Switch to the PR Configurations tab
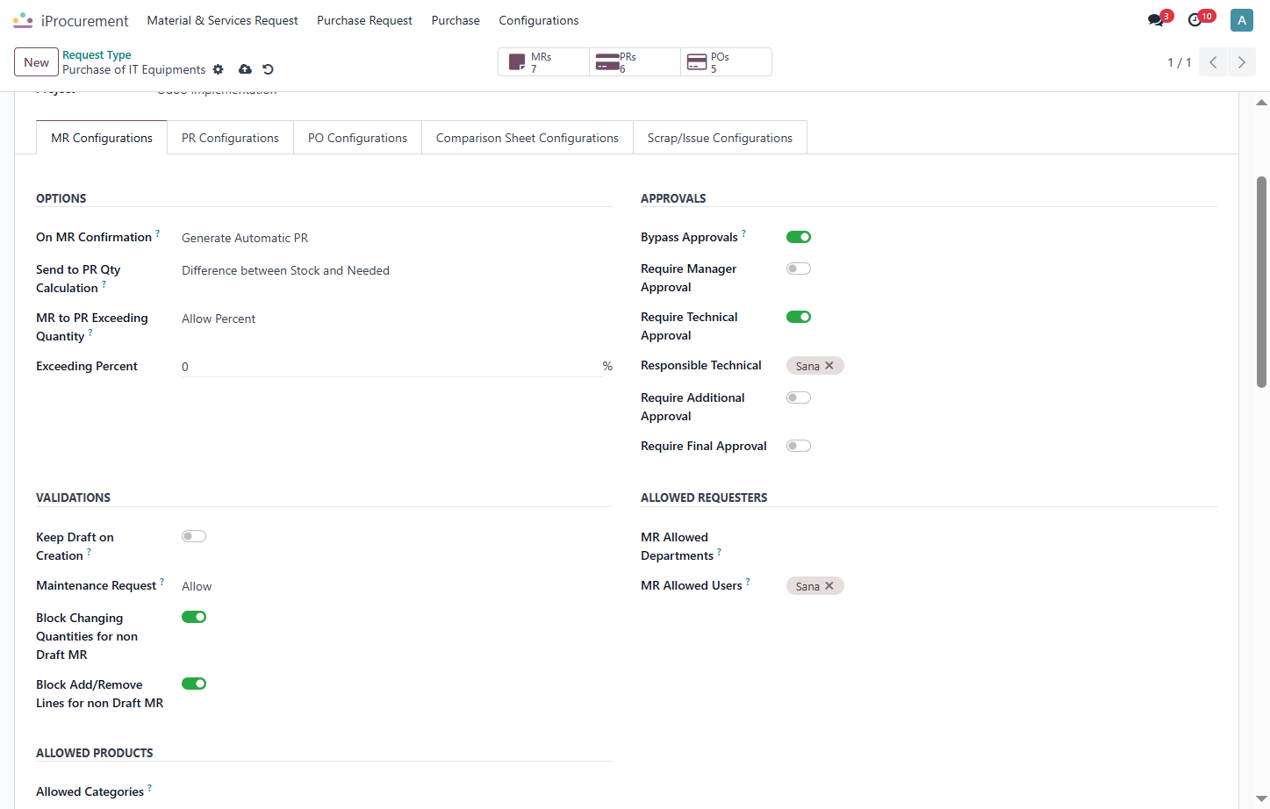 point(230,138)
